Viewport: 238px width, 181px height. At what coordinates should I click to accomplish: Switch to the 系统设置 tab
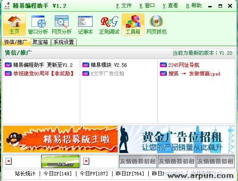(64, 42)
